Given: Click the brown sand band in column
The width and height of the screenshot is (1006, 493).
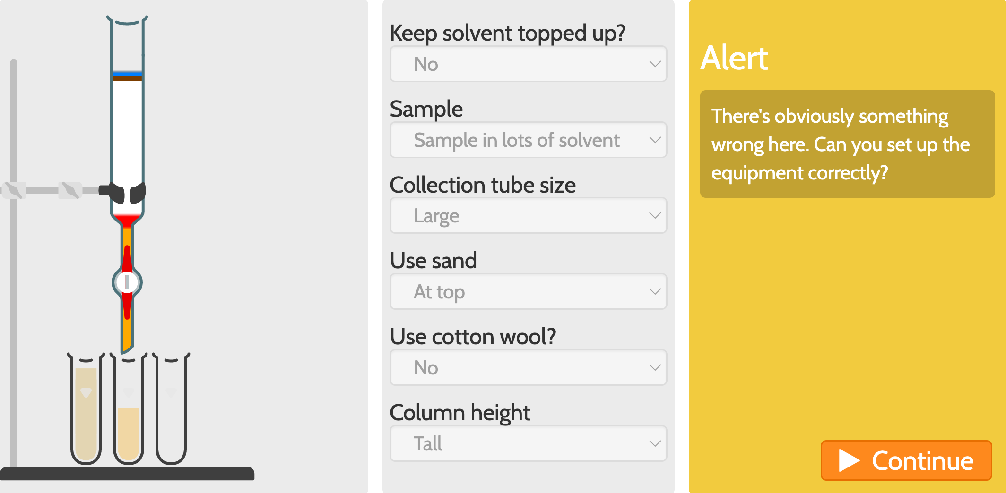Looking at the screenshot, I should click(x=127, y=78).
